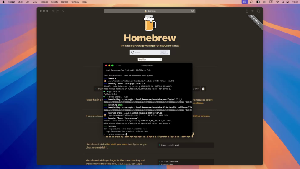Open the Profiles menu

(x=65, y=2)
